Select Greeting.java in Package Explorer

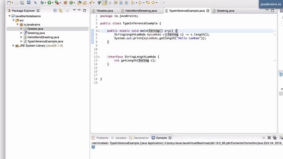(x=36, y=33)
